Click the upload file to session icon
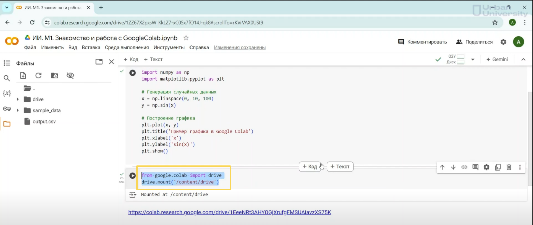 point(23,76)
